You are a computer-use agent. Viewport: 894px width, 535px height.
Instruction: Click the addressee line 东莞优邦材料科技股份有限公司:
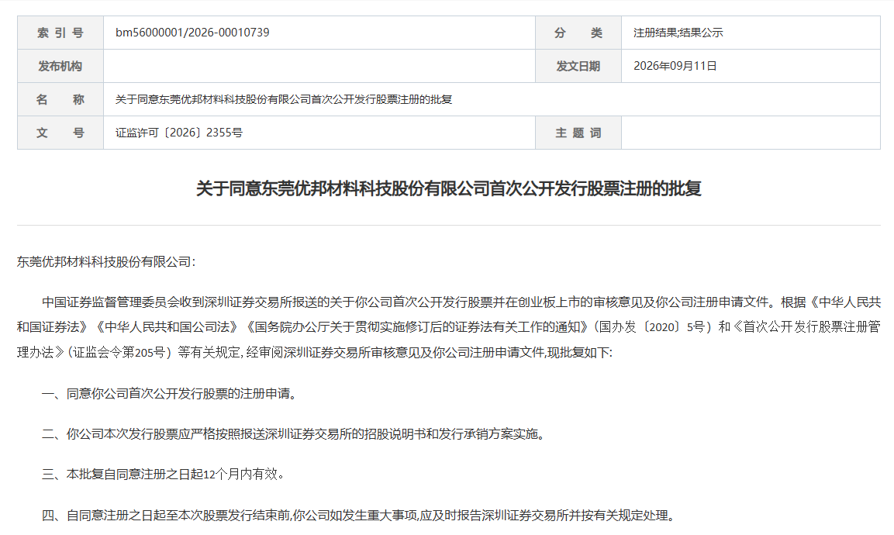tap(106, 262)
